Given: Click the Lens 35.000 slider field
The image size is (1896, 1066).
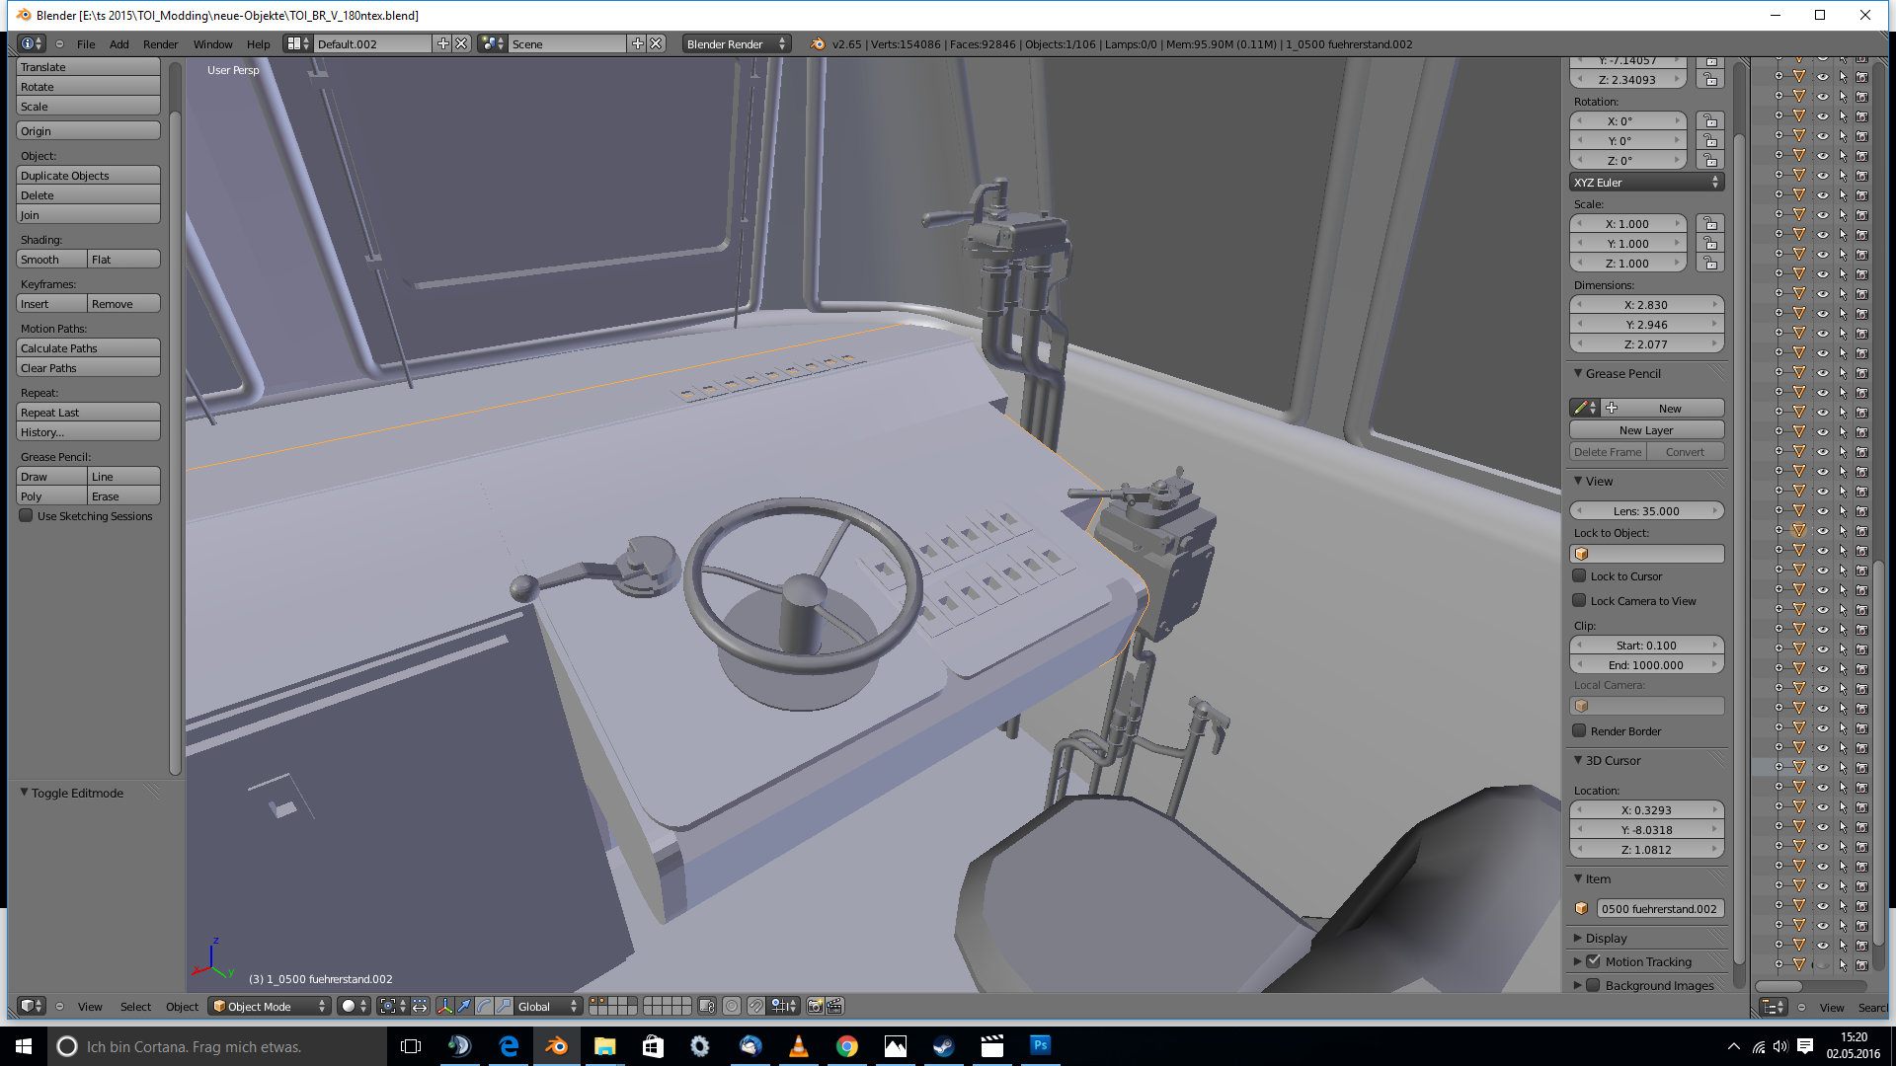Looking at the screenshot, I should click(x=1646, y=511).
